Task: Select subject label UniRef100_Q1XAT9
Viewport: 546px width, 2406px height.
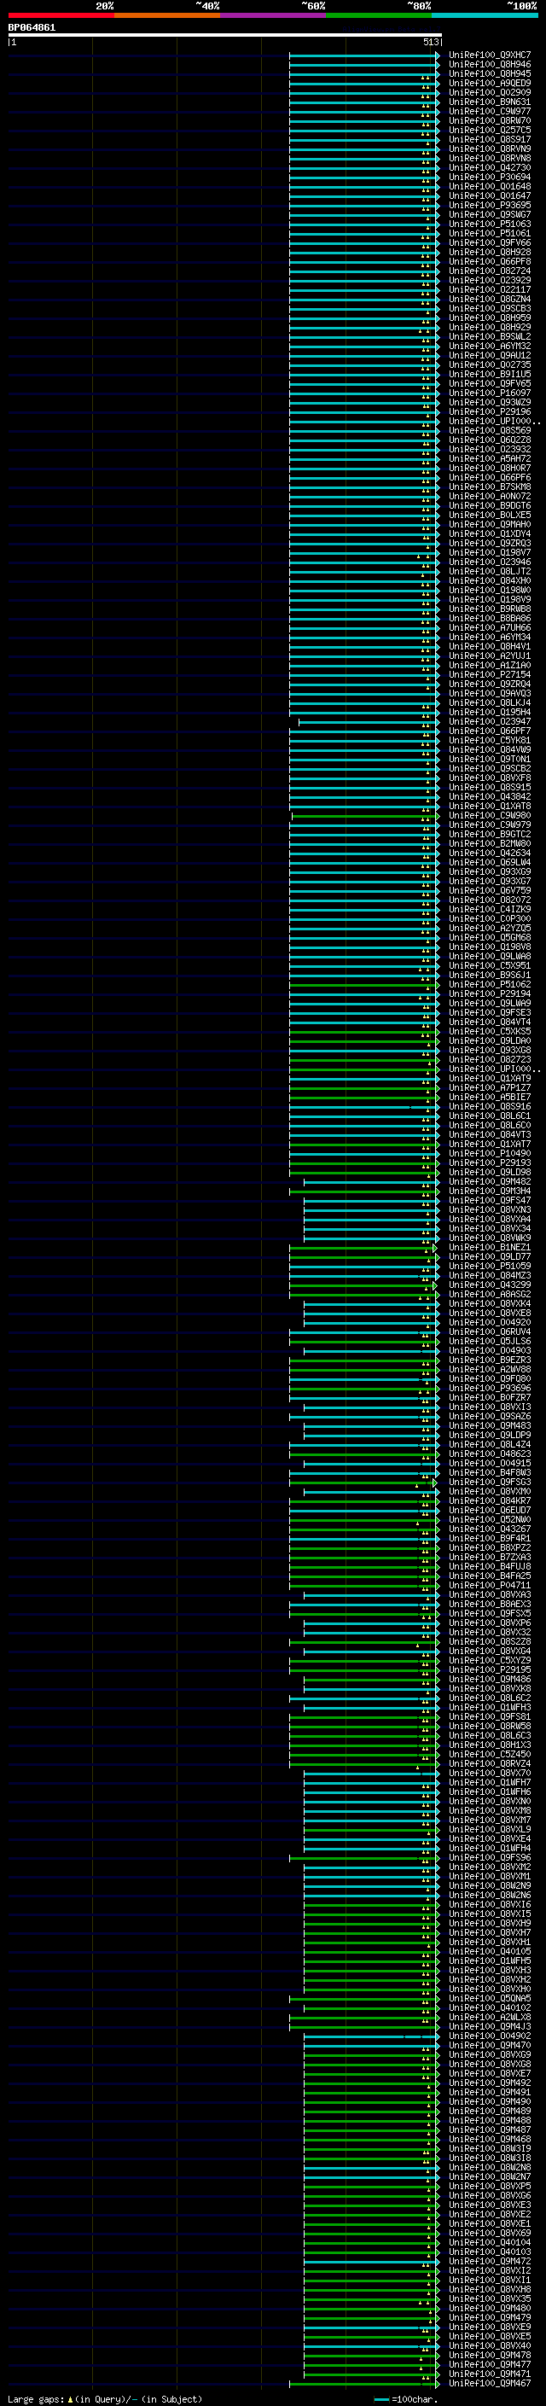Action: pyautogui.click(x=490, y=1079)
